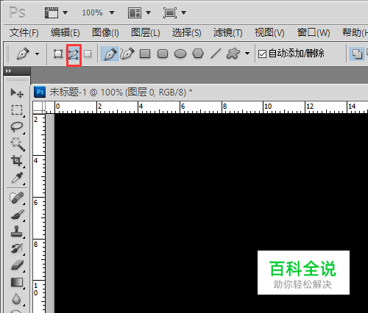
Task: Open view extras dropdown arrow
Action: click(x=65, y=12)
